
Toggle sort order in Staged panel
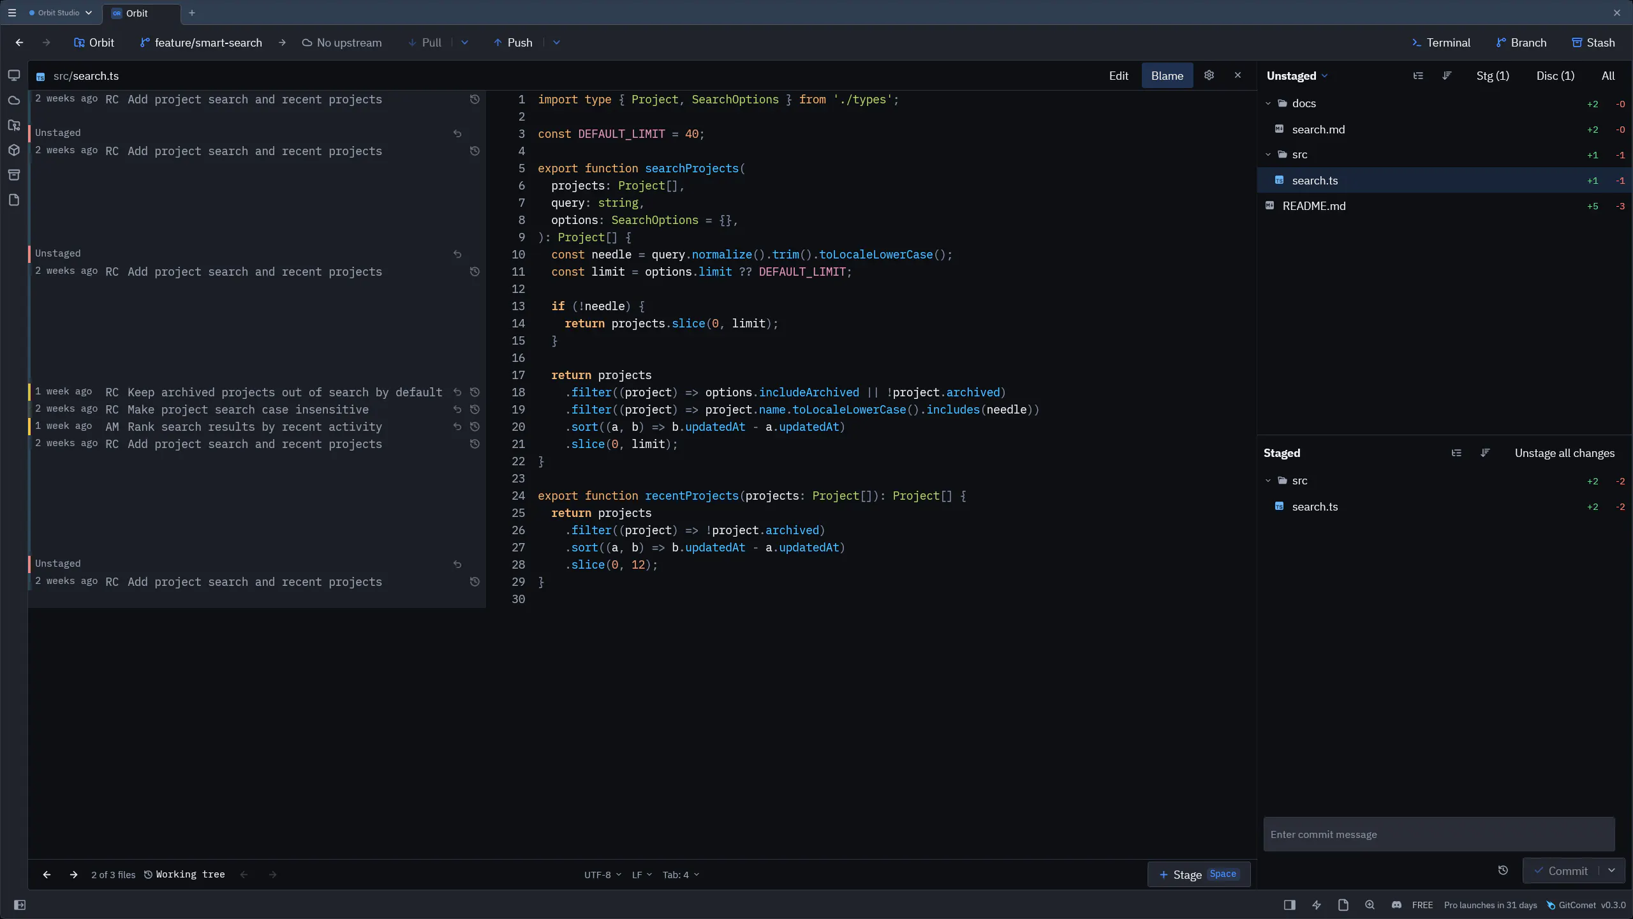point(1485,453)
